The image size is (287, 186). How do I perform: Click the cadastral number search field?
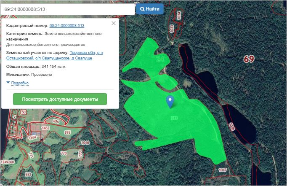67,9
